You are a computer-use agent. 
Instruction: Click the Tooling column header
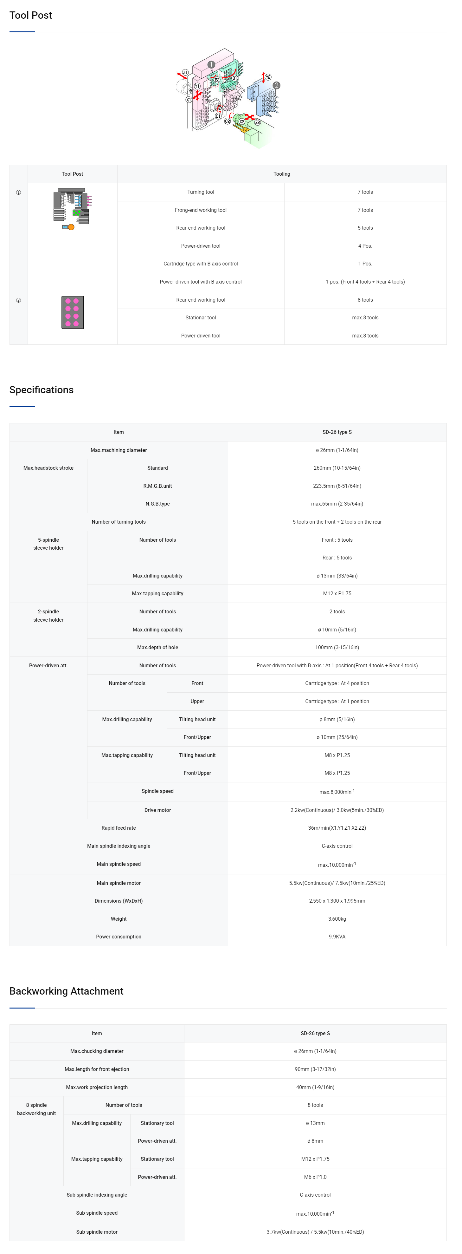[282, 174]
